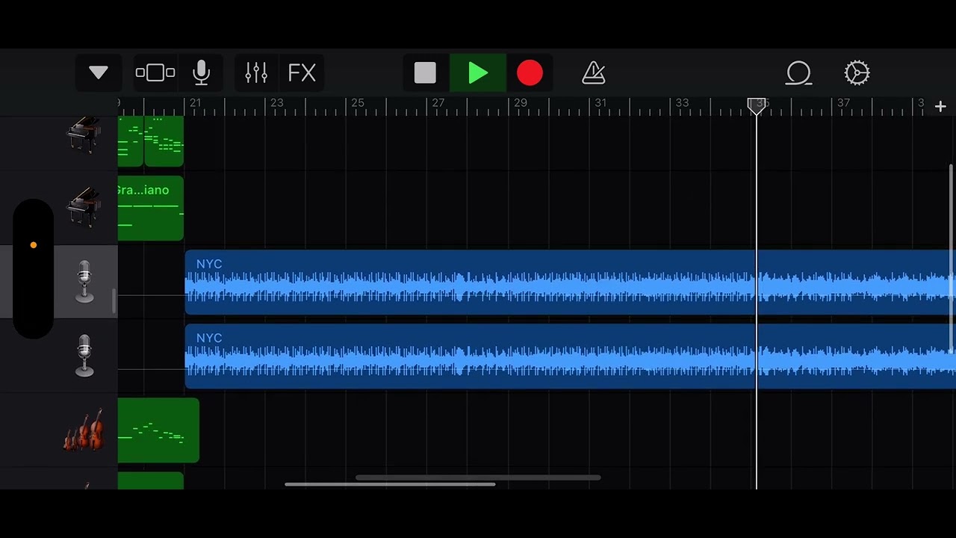Jump to bar 31 on the ruler
Image resolution: width=956 pixels, height=538 pixels.
point(601,103)
